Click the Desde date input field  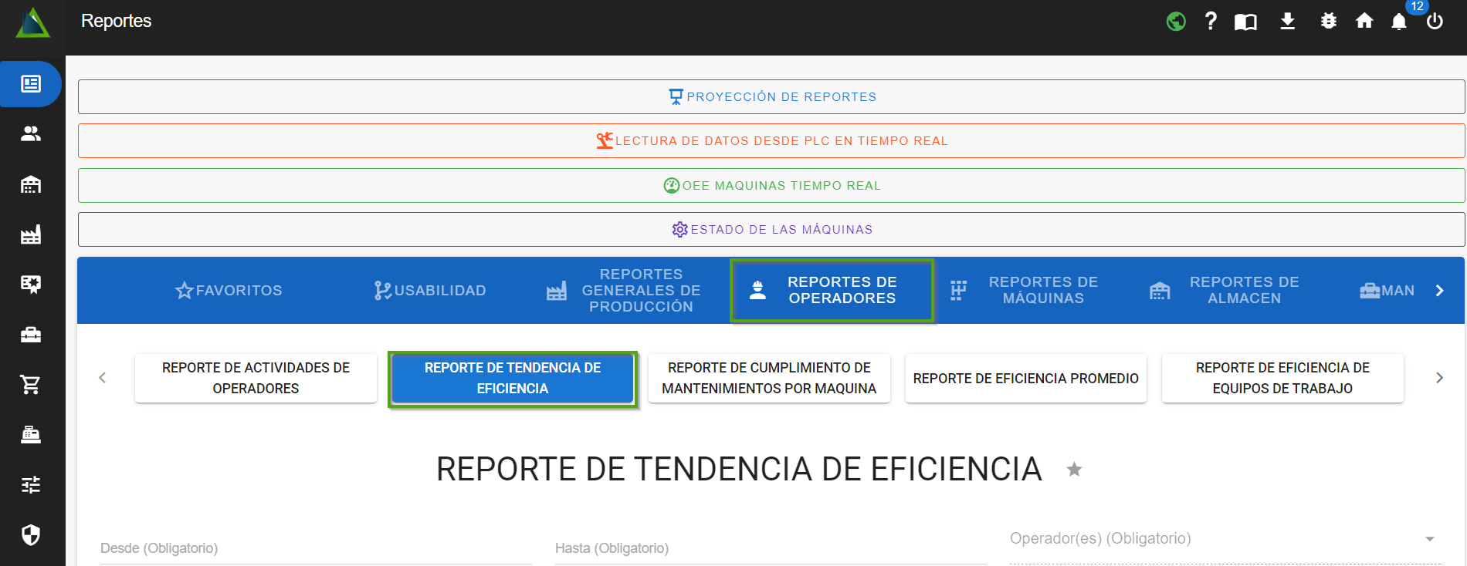coord(315,548)
